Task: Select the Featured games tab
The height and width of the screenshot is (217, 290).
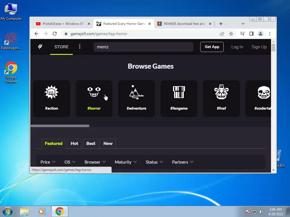Action: [54, 143]
